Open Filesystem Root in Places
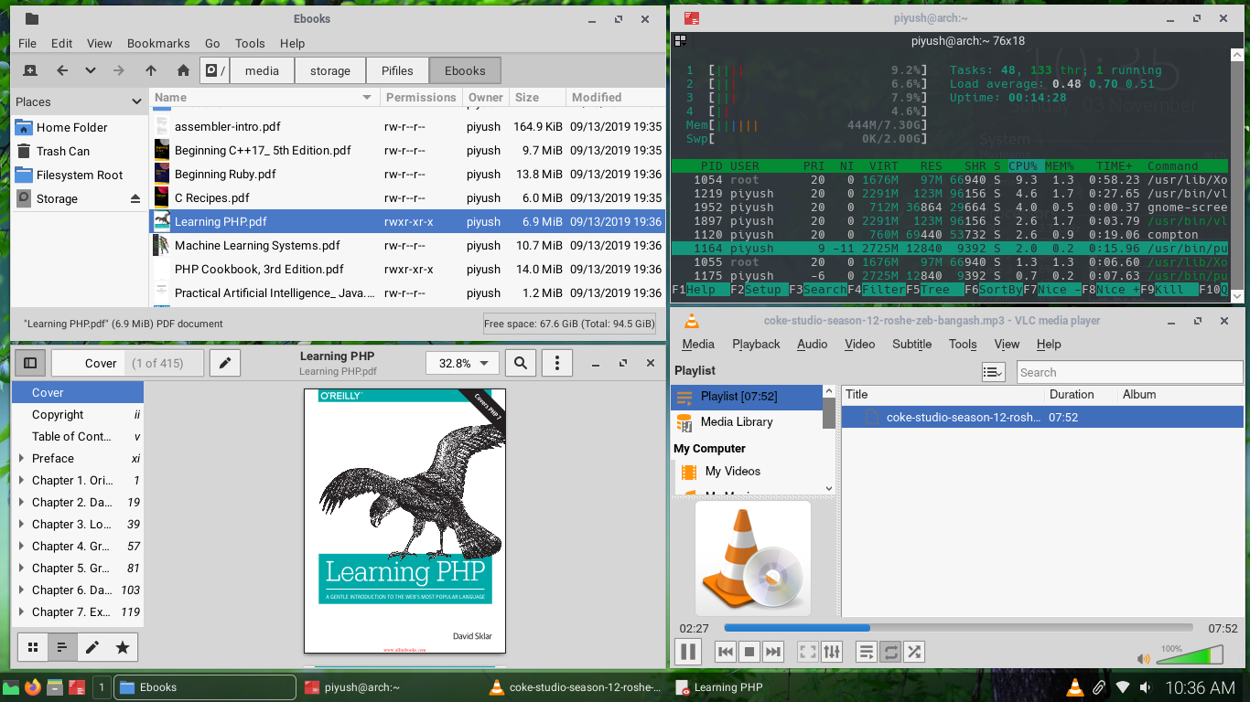 point(79,175)
